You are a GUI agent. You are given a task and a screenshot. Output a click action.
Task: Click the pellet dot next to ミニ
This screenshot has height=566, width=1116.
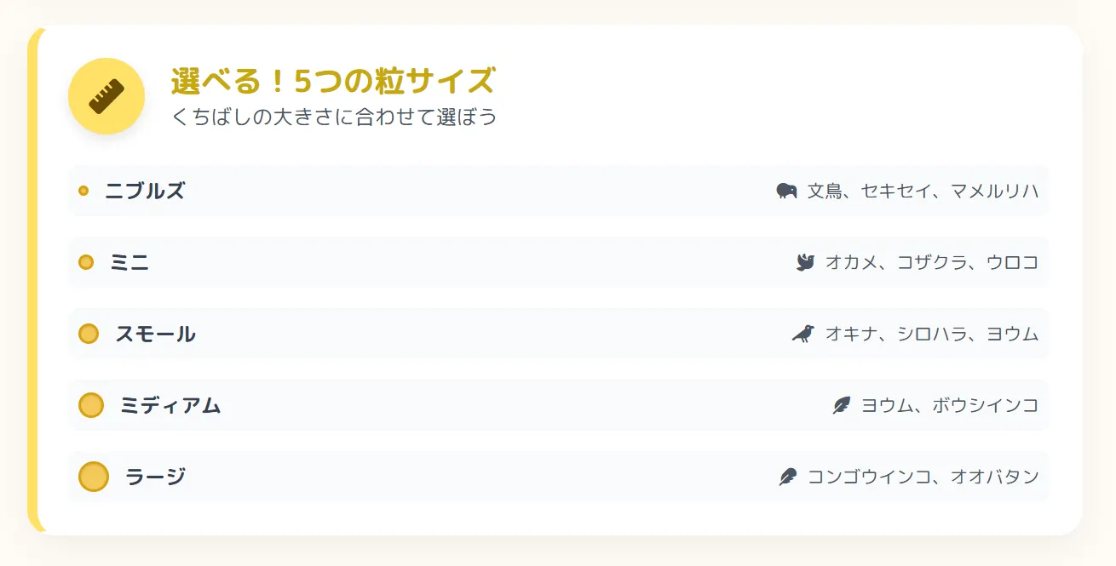click(86, 262)
